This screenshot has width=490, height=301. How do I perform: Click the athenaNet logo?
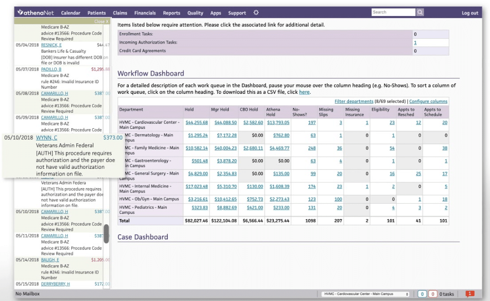[36, 13]
